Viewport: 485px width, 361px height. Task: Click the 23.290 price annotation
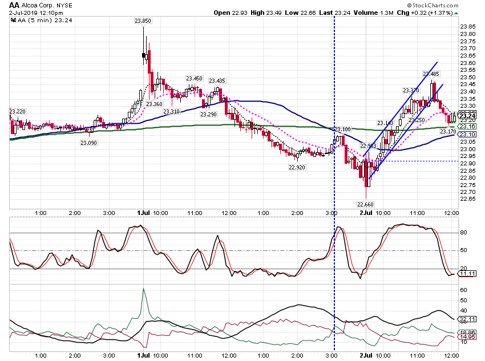(208, 115)
